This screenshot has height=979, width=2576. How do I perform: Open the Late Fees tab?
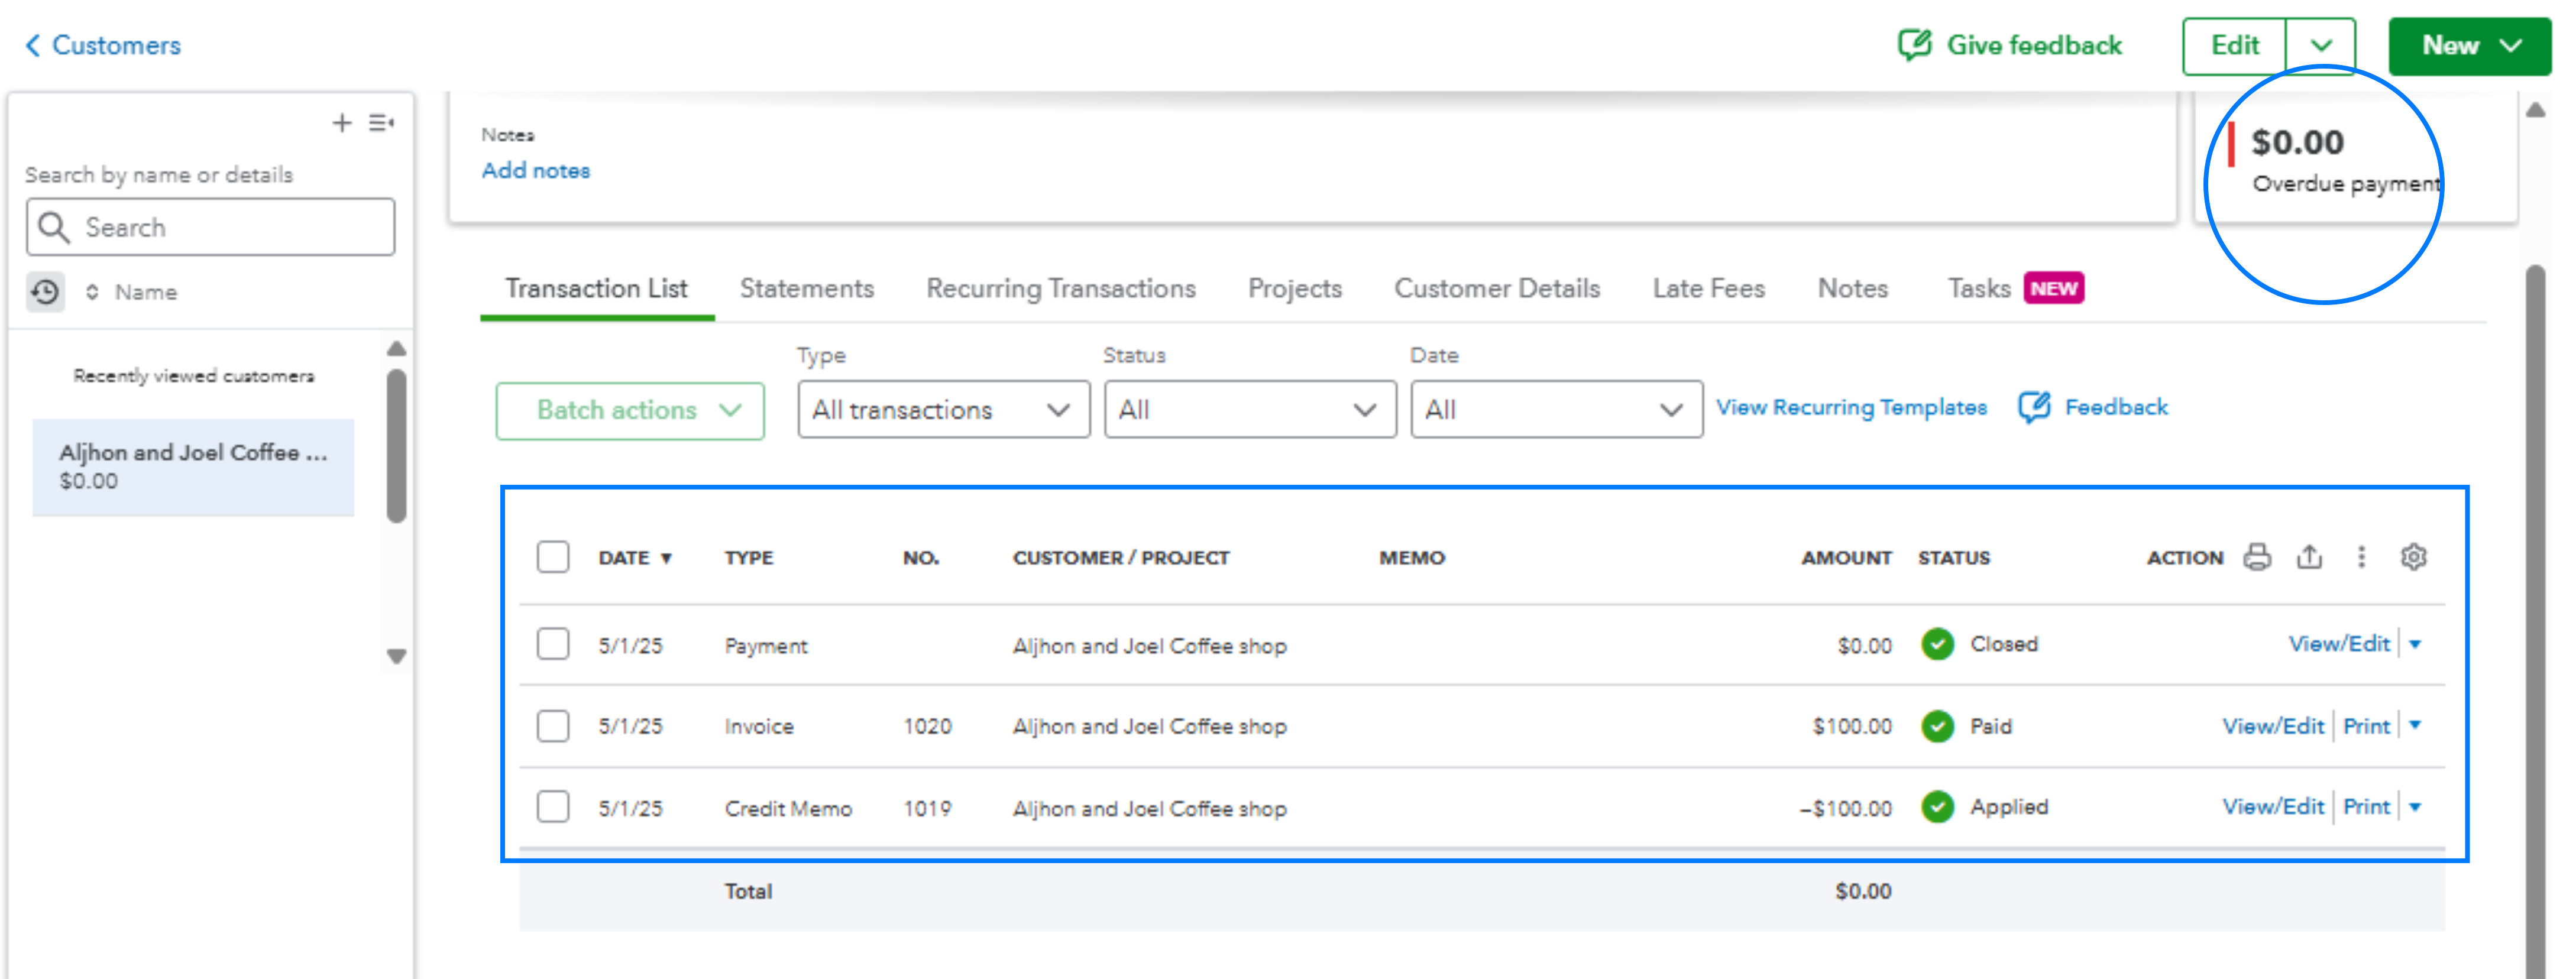[1708, 289]
